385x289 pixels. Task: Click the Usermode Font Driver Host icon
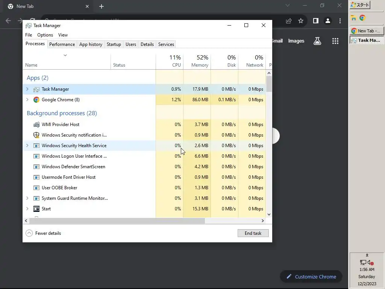[36, 178]
